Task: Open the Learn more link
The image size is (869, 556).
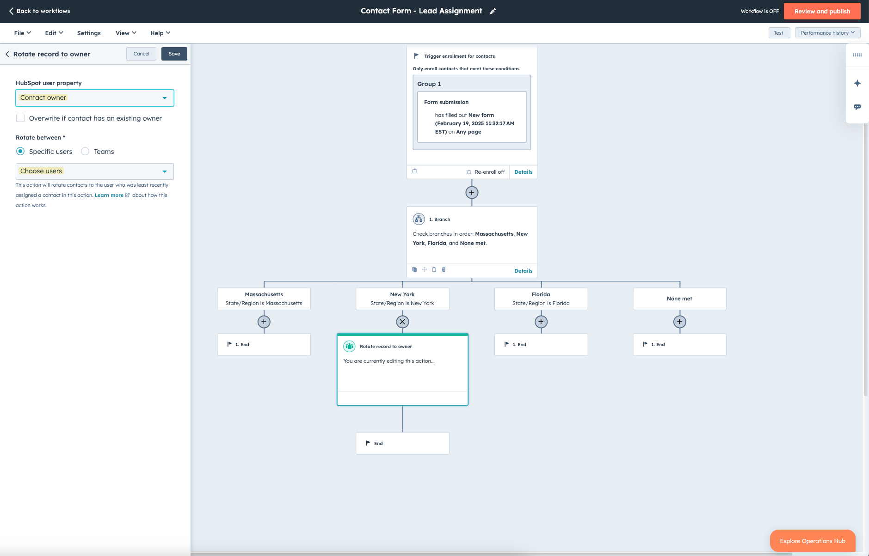Action: 109,195
